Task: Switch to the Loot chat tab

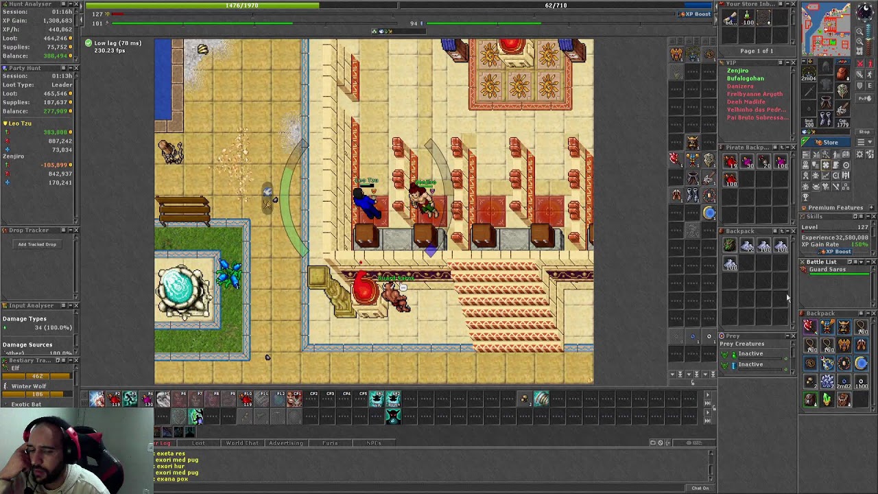Action: pos(198,443)
